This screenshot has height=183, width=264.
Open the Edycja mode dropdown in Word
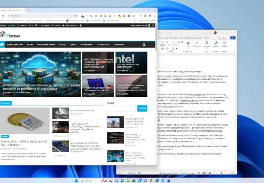[x=224, y=38]
